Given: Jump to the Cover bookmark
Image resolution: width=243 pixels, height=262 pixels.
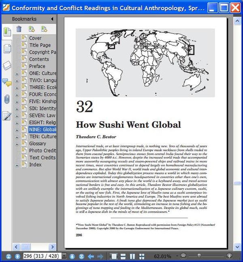Looking at the screenshot, I should pyautogui.click(x=35, y=38).
